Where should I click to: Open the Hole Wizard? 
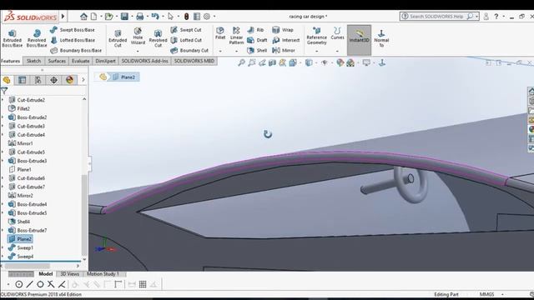(x=138, y=36)
